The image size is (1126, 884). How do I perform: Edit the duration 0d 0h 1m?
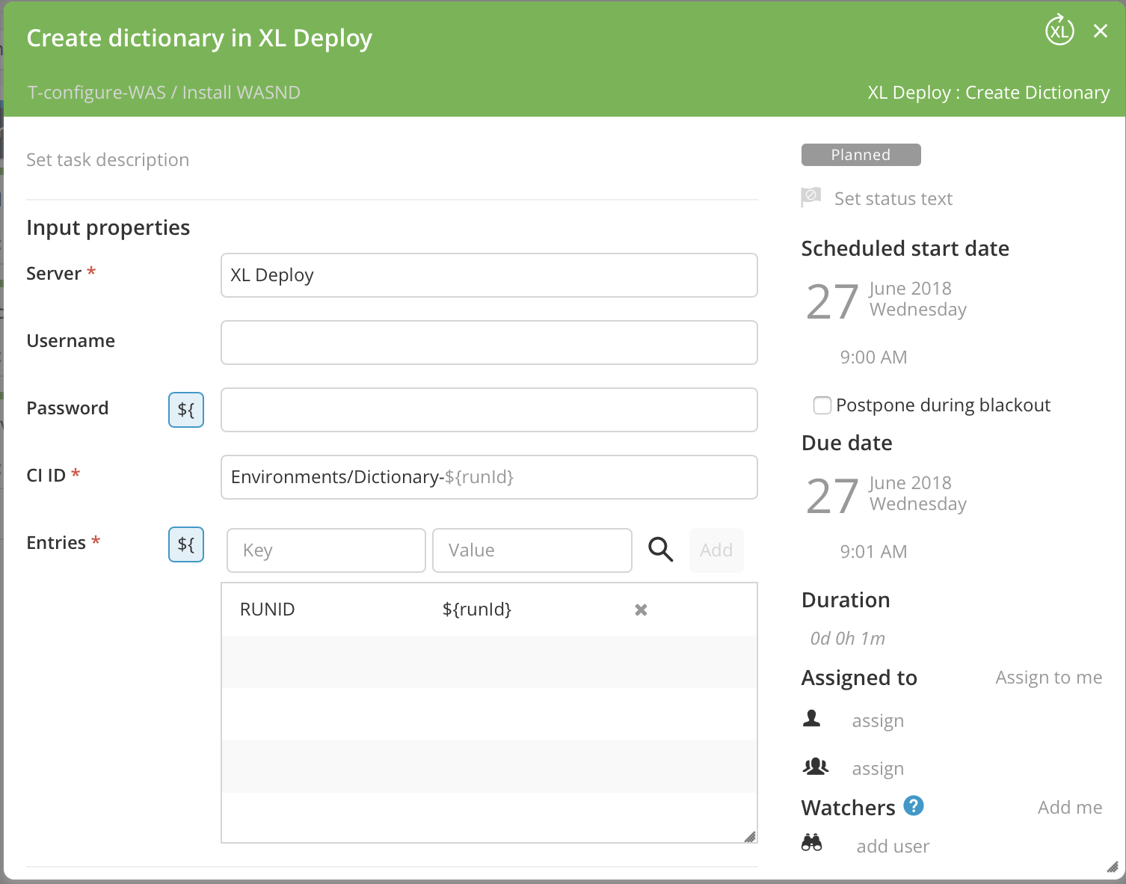pos(848,639)
